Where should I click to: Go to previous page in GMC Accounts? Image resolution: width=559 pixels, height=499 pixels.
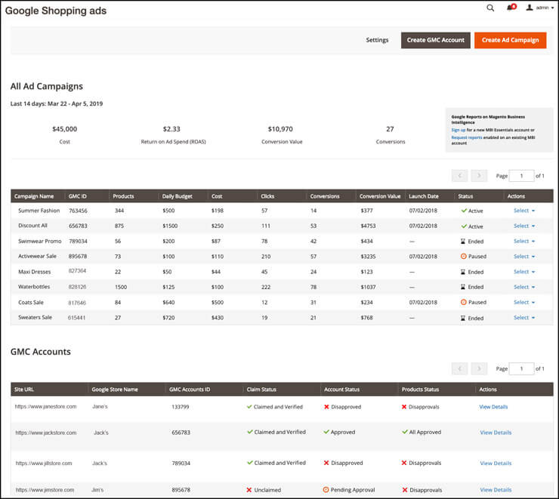coord(459,368)
